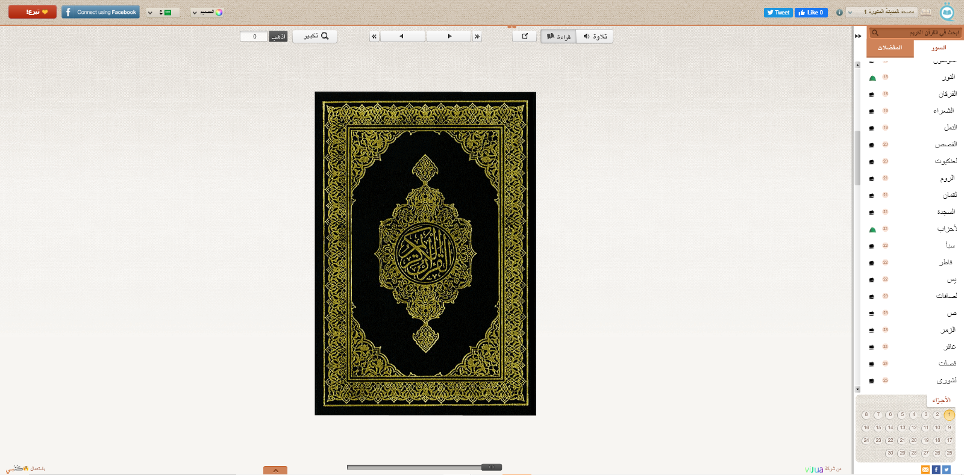Image resolution: width=964 pixels, height=475 pixels.
Task: Select juz 12 circle
Action: [x=913, y=428]
